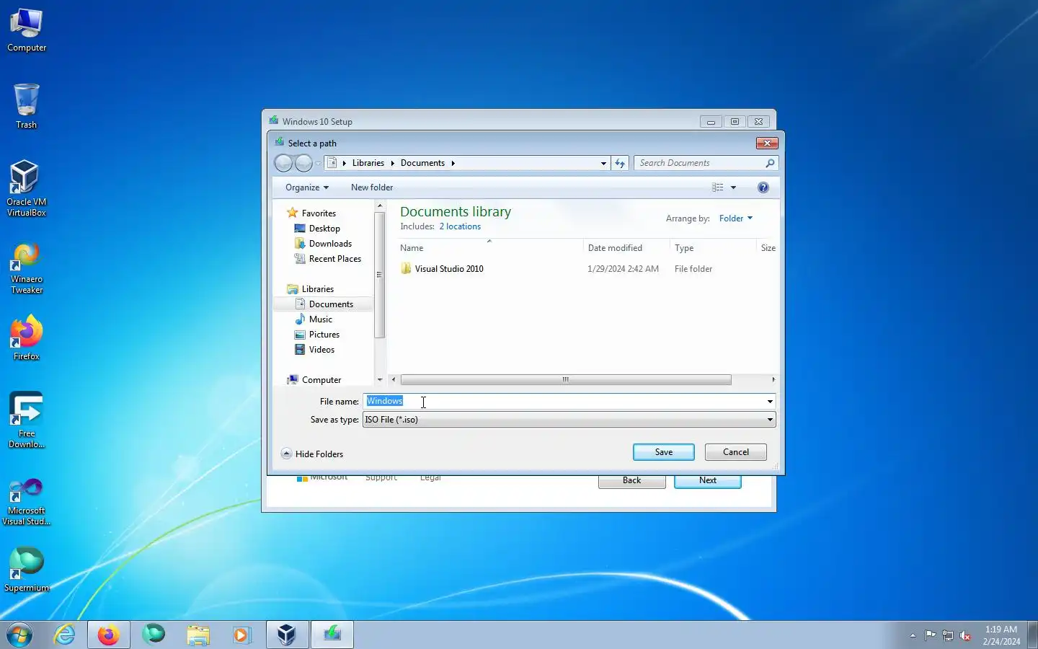Viewport: 1038px width, 649px height.
Task: Launch Winaero Tweaker desktop shortcut
Action: click(27, 268)
